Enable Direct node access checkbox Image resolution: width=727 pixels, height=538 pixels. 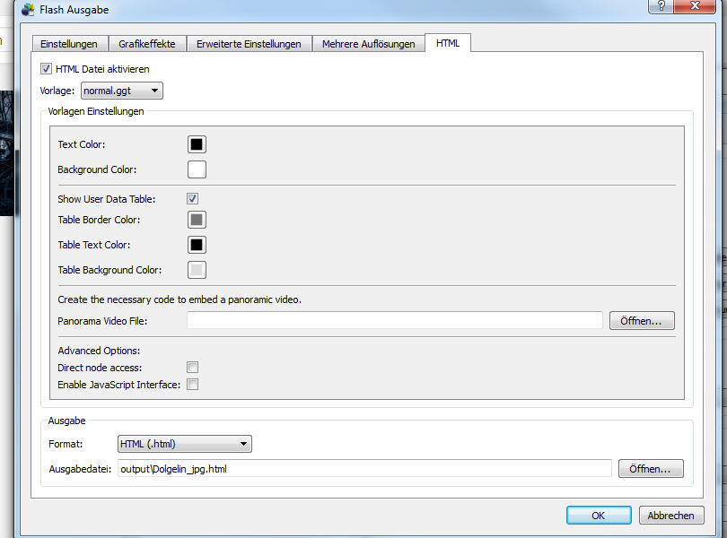(192, 368)
